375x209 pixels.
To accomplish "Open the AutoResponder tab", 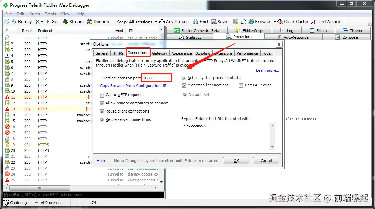I will pos(293,37).
